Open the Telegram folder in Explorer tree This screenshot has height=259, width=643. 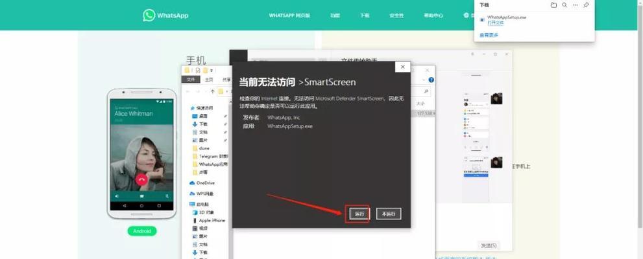tap(211, 156)
